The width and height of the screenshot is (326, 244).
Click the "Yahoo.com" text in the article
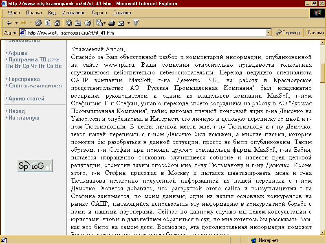pyautogui.click(x=86, y=119)
